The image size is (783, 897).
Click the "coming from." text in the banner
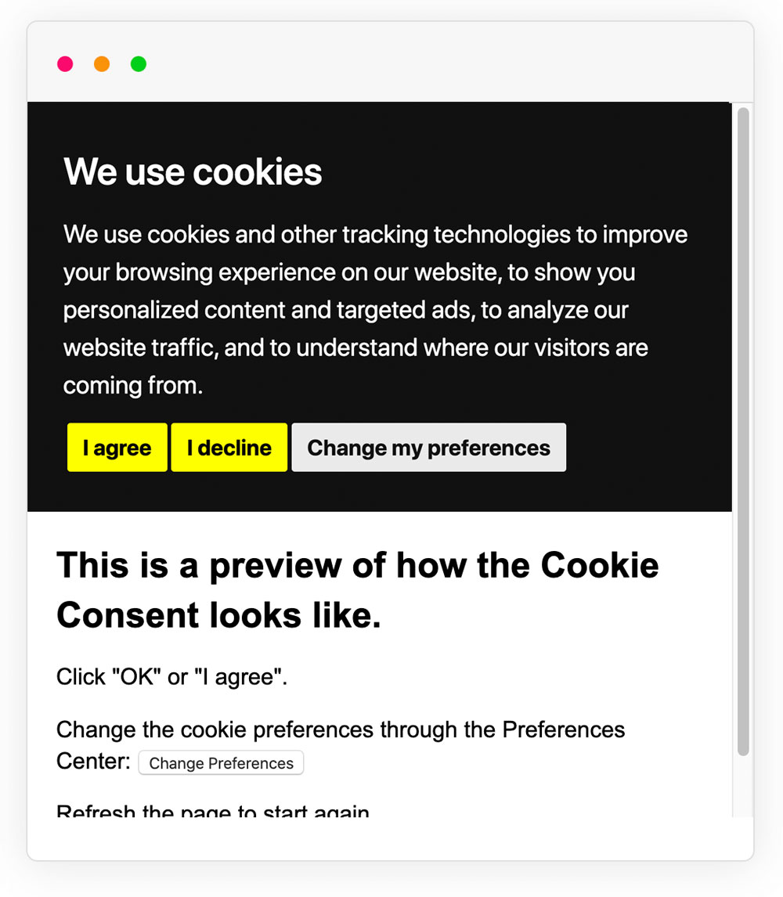(132, 385)
